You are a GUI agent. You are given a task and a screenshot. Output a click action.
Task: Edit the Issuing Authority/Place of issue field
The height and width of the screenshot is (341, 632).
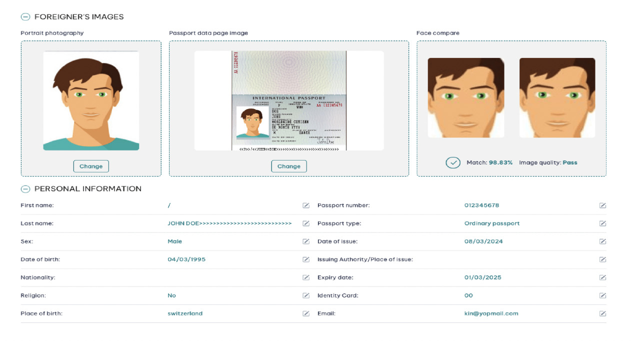[602, 259]
